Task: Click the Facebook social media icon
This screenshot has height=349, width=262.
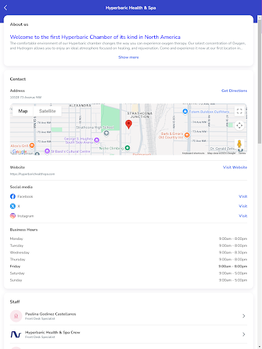Action: tap(13, 196)
